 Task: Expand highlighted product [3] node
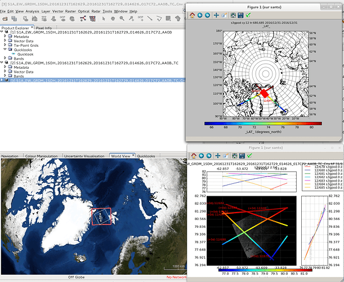[2, 80]
